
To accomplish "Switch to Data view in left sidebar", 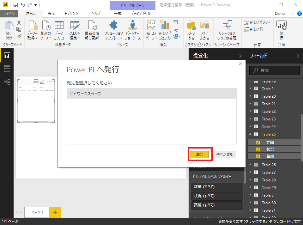I will tap(7, 69).
